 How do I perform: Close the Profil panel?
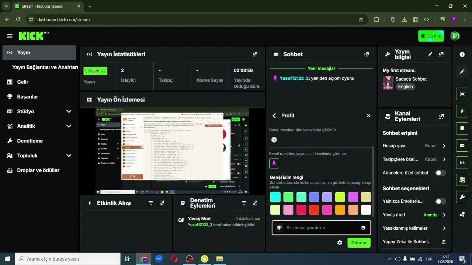pyautogui.click(x=368, y=116)
